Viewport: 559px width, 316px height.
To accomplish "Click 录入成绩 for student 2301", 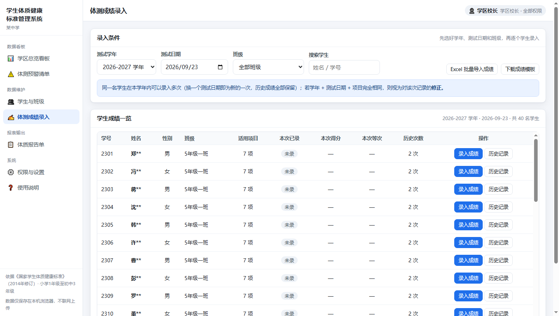I will tap(468, 154).
